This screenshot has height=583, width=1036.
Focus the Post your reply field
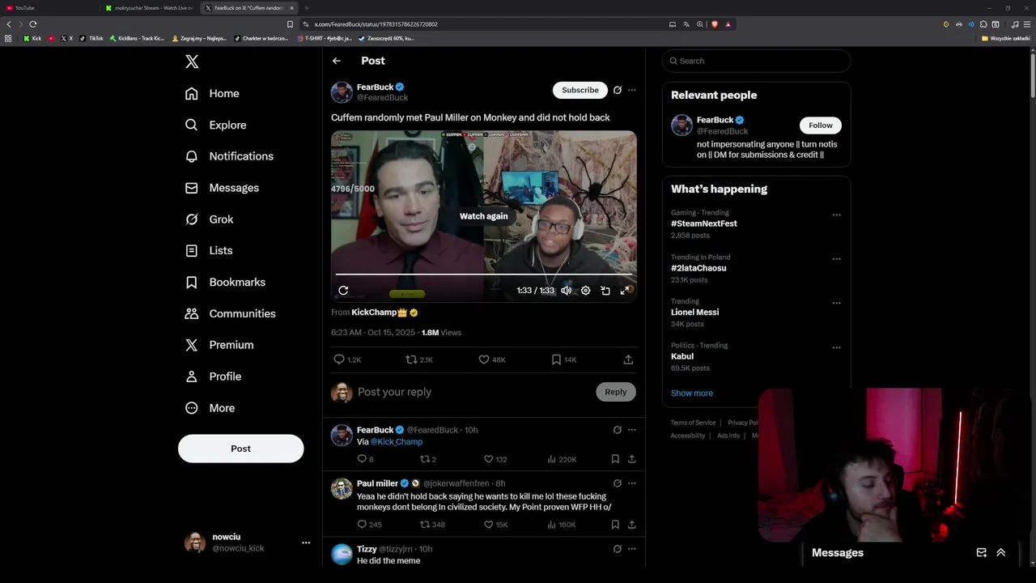coord(473,392)
